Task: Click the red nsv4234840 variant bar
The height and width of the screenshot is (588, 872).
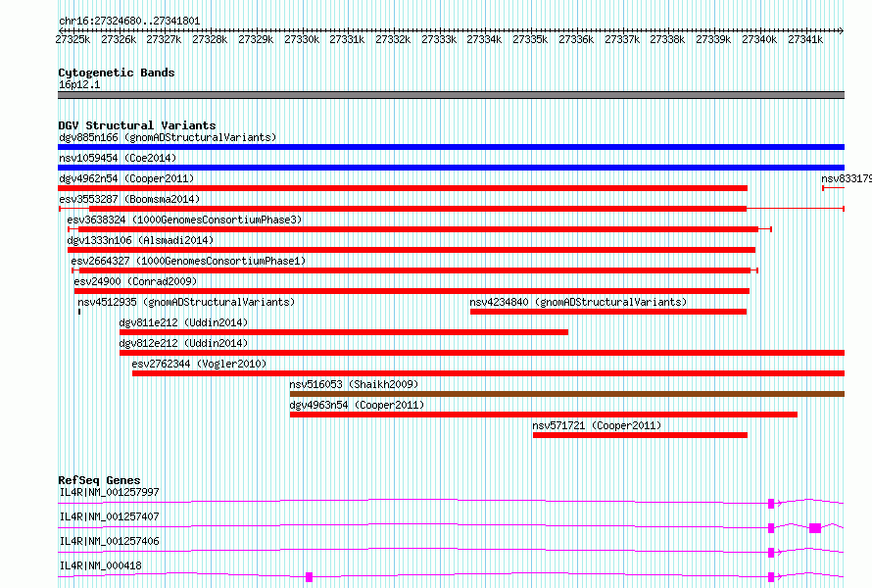Action: tap(608, 312)
